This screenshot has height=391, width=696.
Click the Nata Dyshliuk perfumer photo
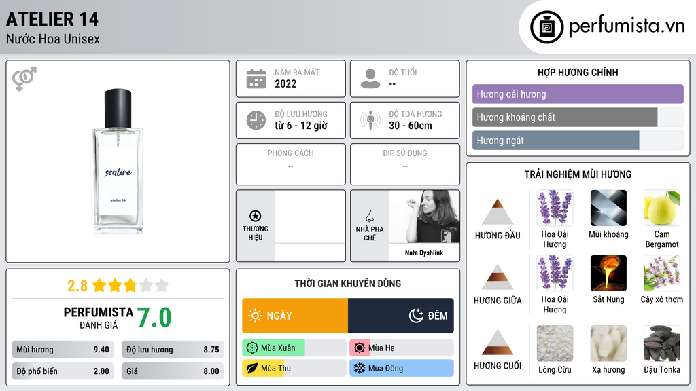tap(424, 217)
